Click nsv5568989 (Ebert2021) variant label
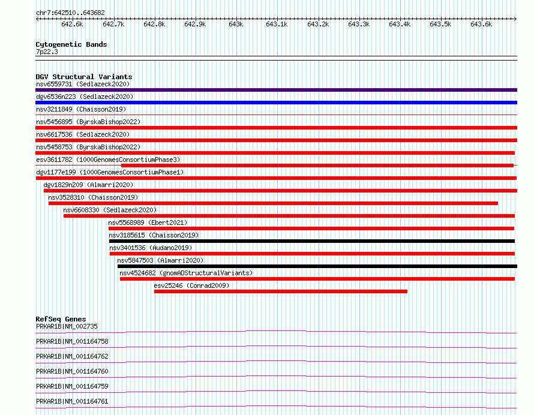 pyautogui.click(x=148, y=222)
